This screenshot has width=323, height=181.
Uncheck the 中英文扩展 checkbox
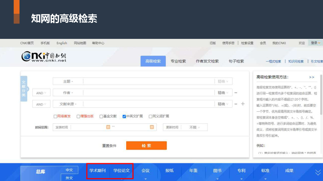[124, 116]
